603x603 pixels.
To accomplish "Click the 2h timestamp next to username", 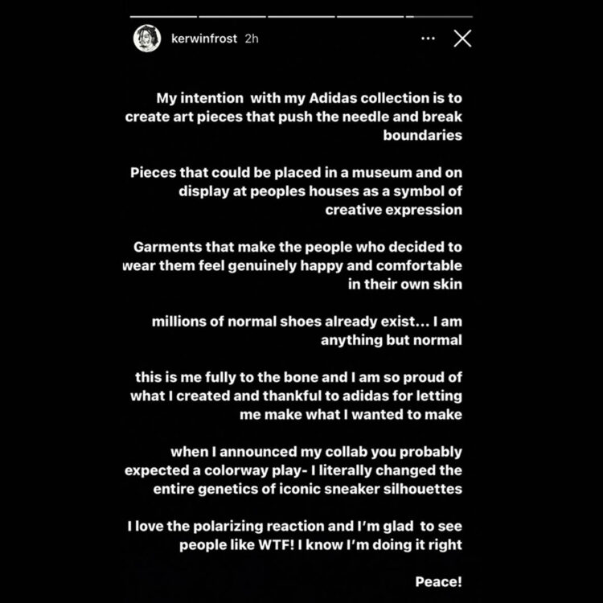I will point(252,39).
